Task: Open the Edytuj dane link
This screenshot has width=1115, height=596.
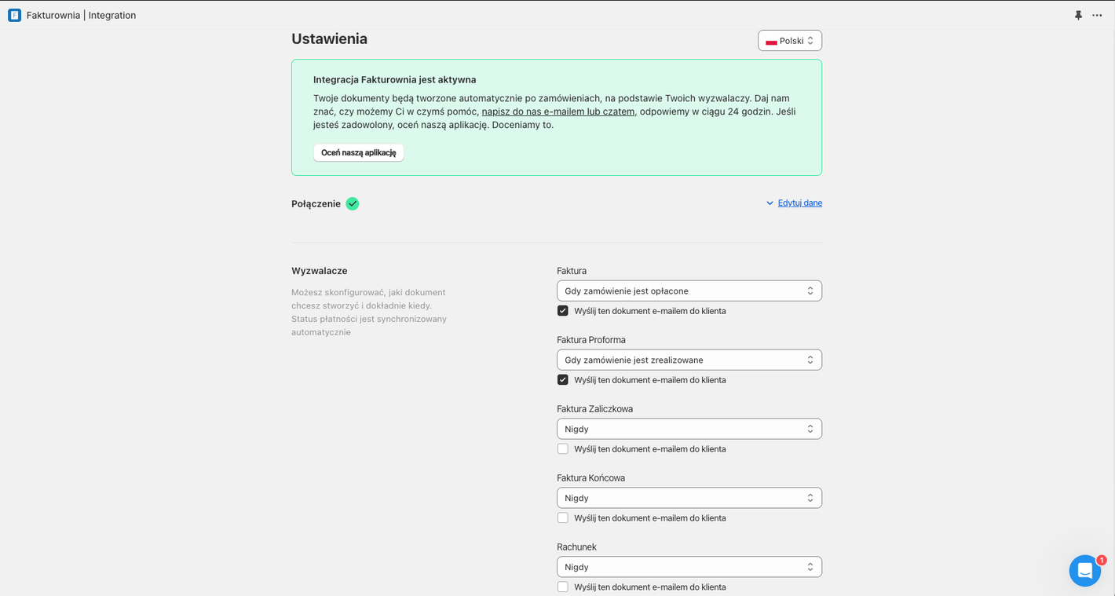Action: (x=799, y=203)
